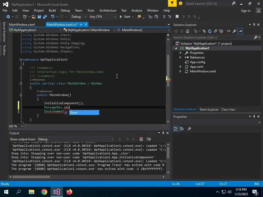
Task: Click Pending Changes Filter clock icon
Action: click(x=195, y=31)
